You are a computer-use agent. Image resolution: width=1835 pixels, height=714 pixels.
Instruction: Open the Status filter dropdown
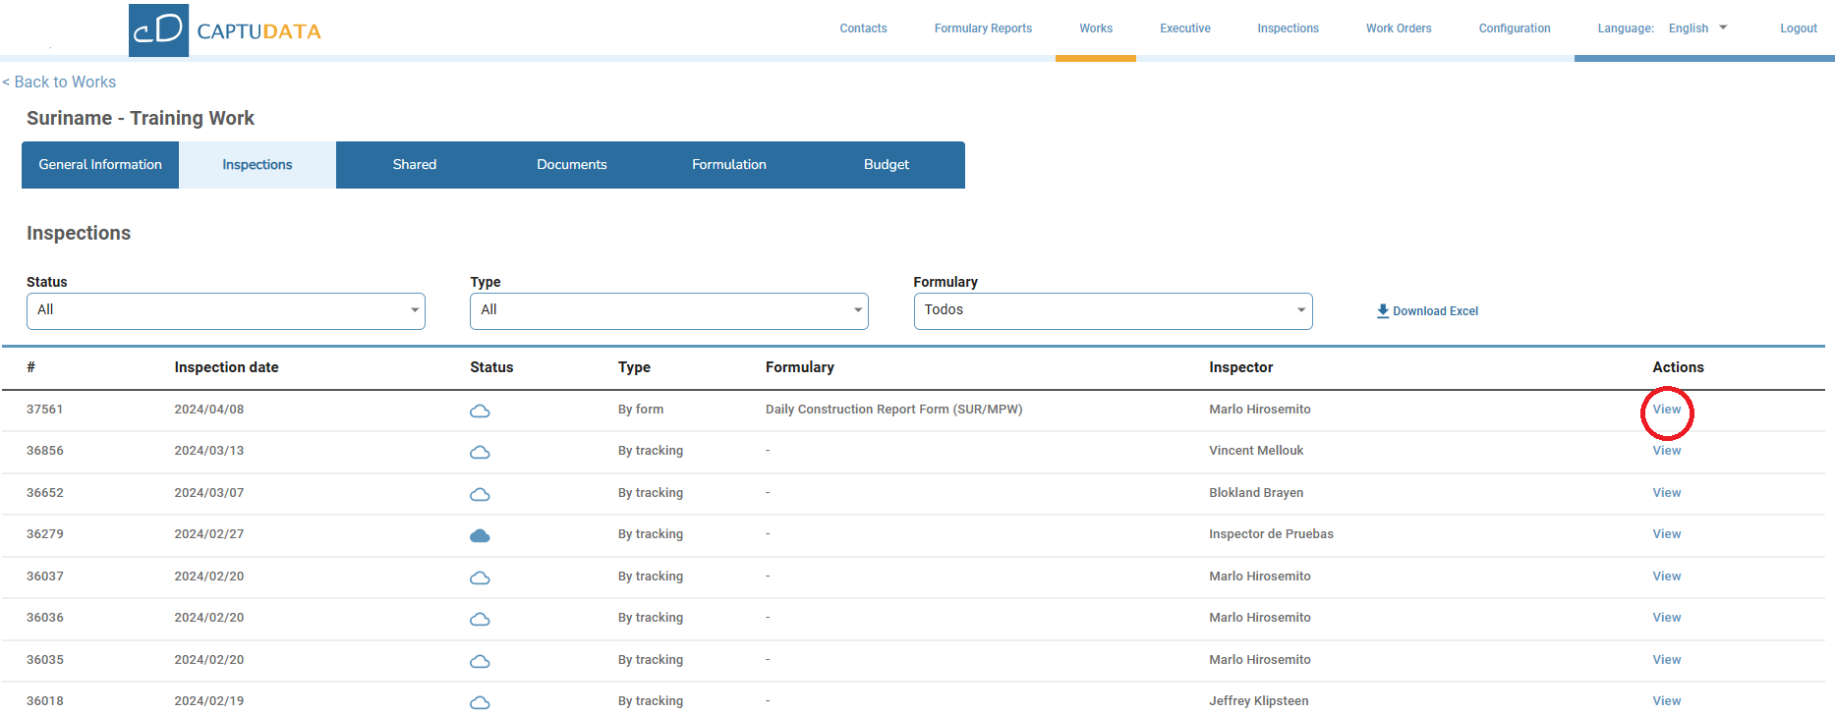225,310
